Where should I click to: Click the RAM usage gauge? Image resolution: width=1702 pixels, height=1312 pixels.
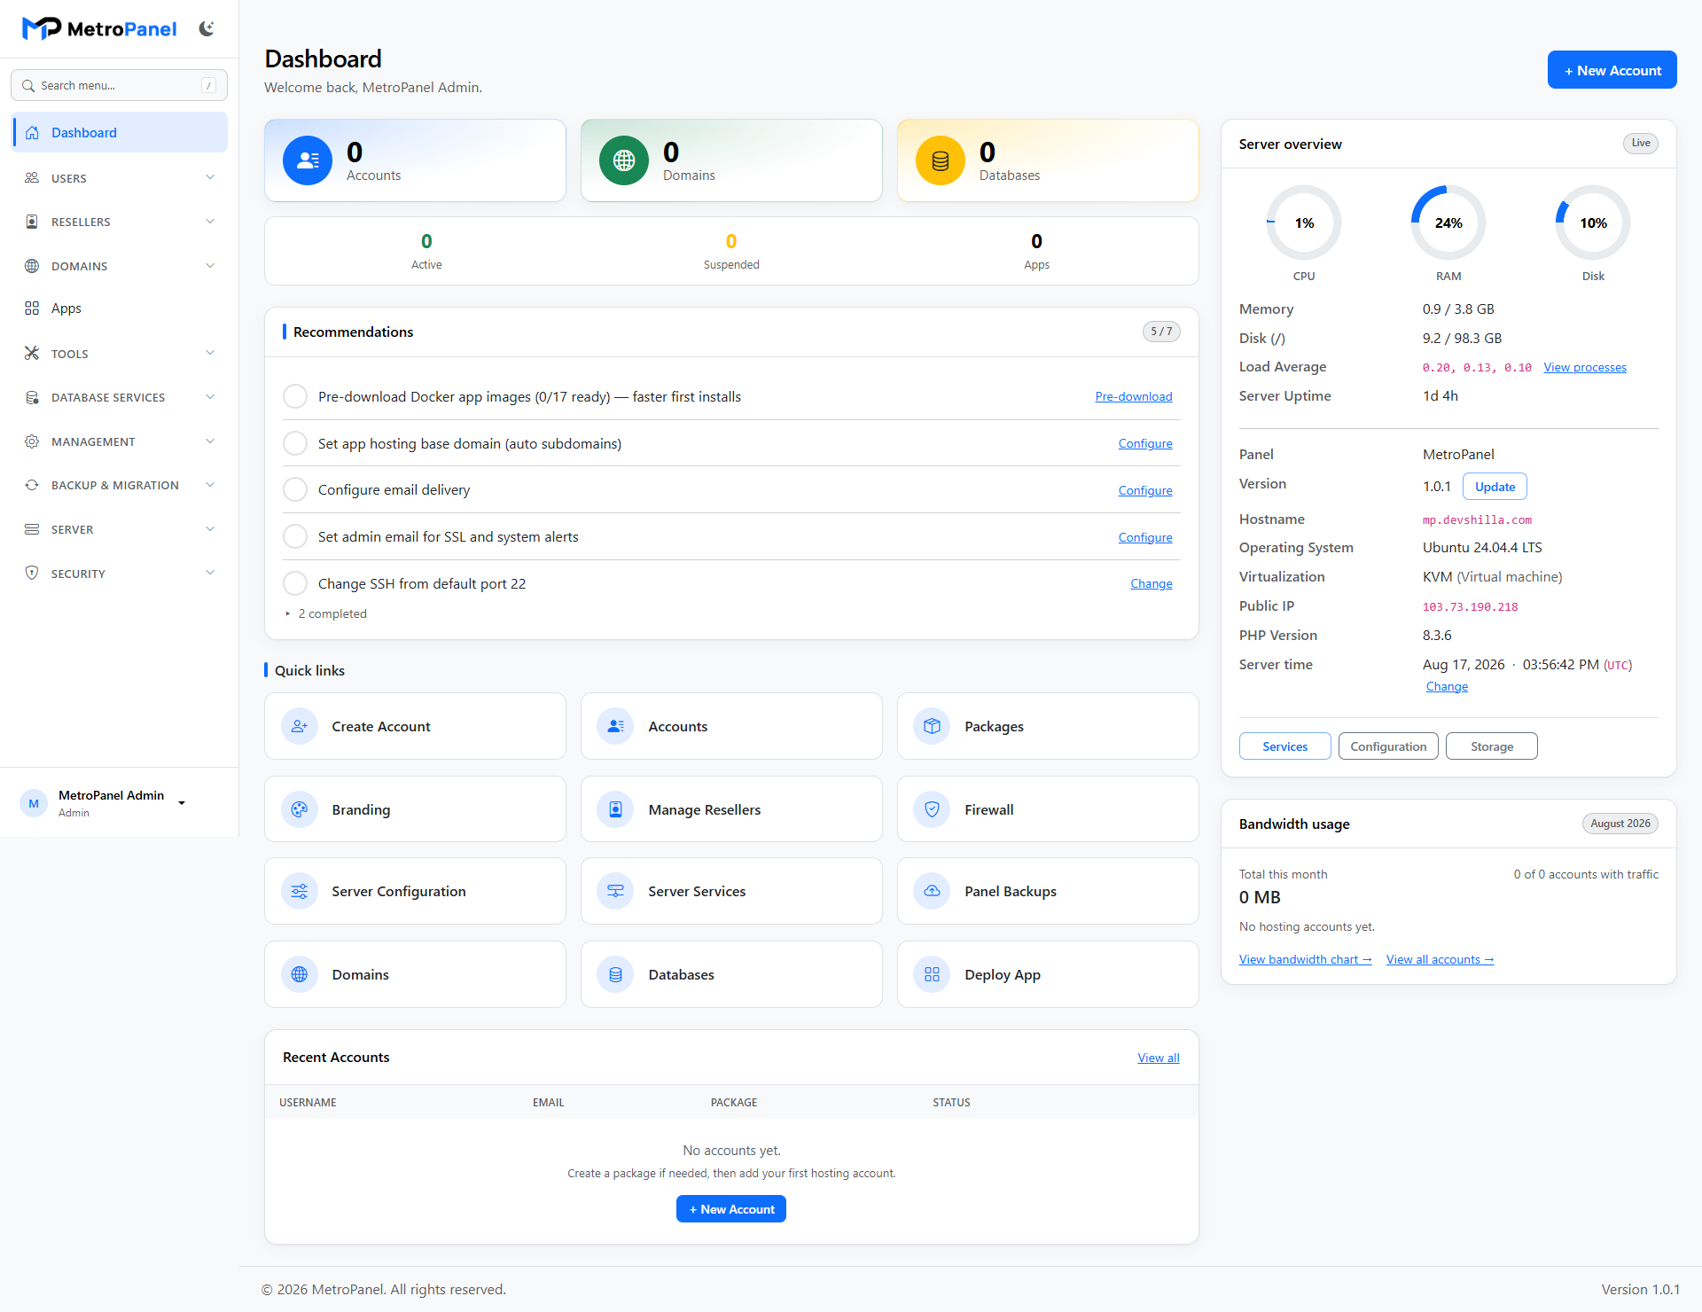click(x=1448, y=223)
